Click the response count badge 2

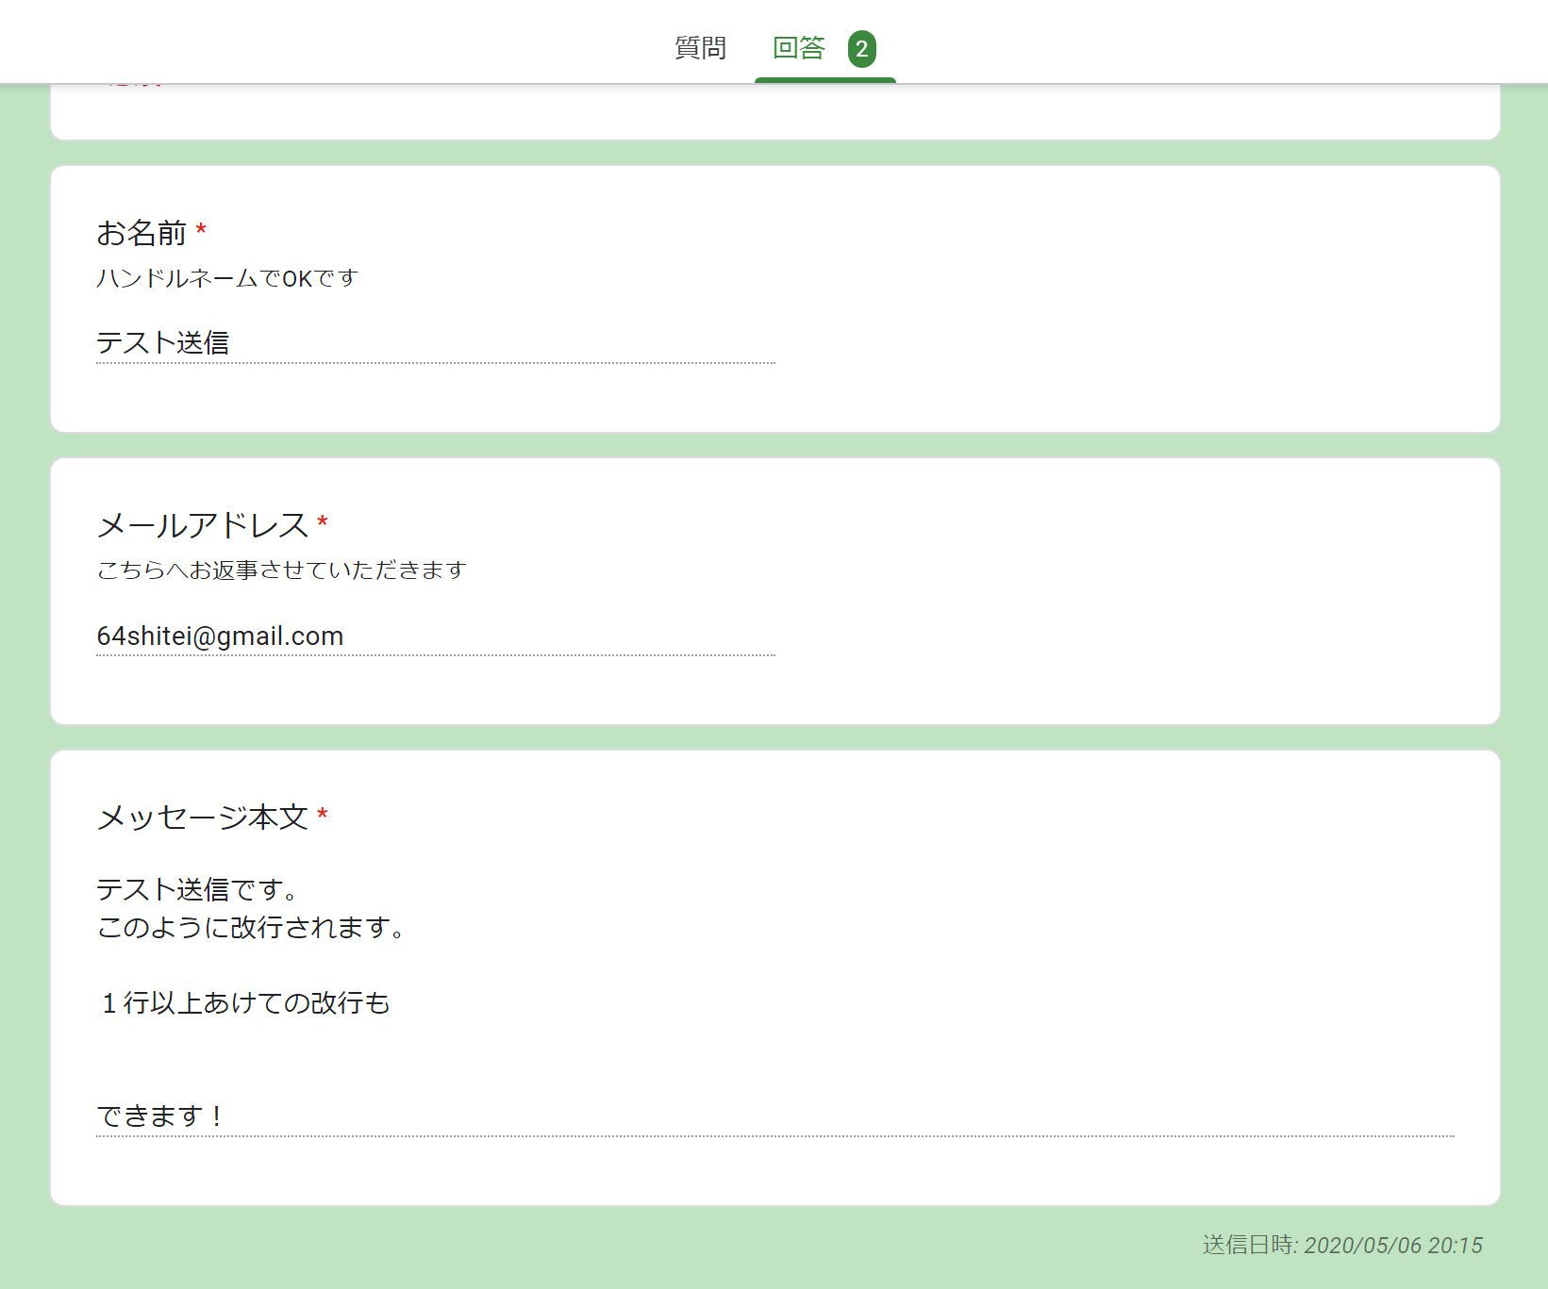coord(861,49)
